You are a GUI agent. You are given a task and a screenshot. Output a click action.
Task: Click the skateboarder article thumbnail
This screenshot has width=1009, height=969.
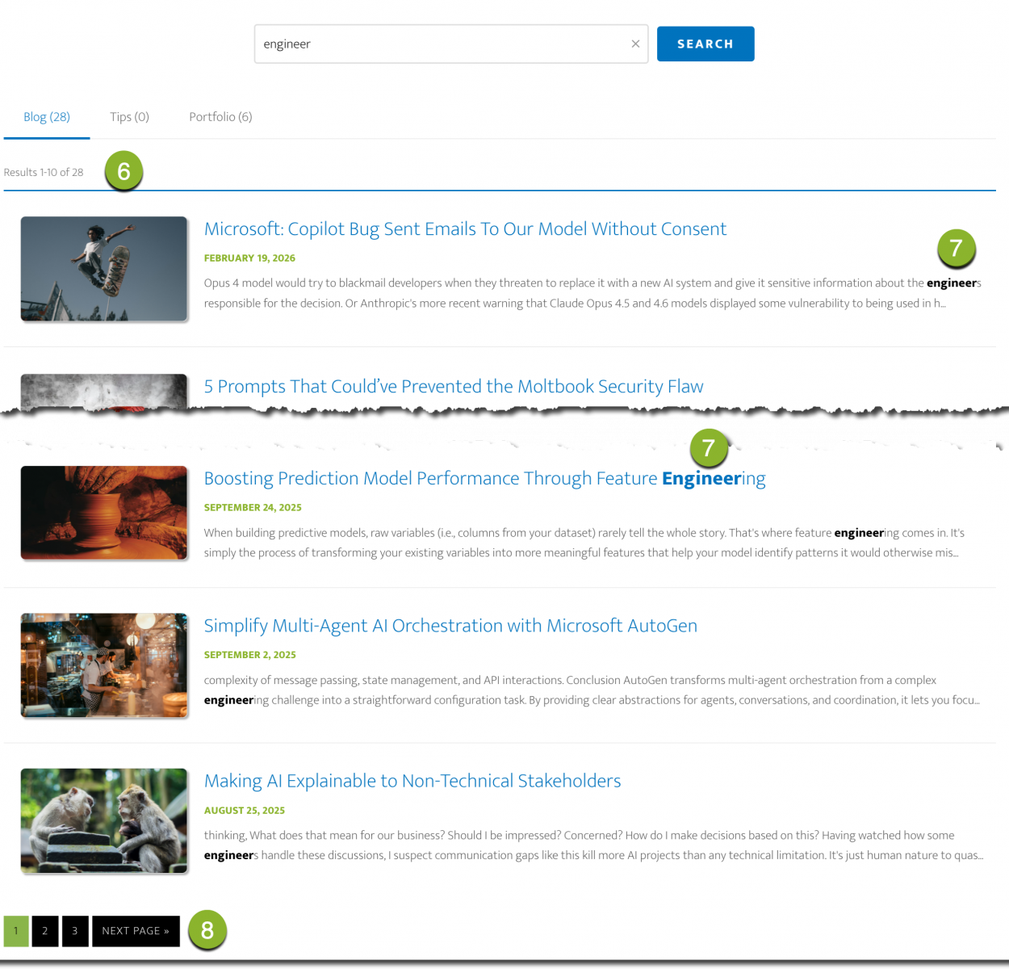pyautogui.click(x=104, y=269)
